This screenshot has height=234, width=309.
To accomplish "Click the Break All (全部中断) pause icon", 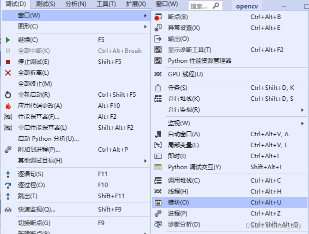I will [x=8, y=51].
